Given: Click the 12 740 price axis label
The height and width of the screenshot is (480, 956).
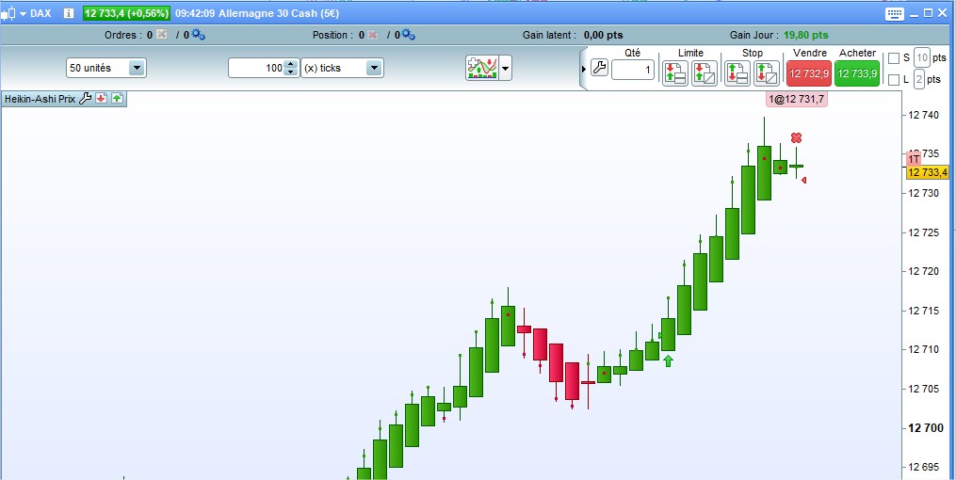Looking at the screenshot, I should (x=925, y=115).
